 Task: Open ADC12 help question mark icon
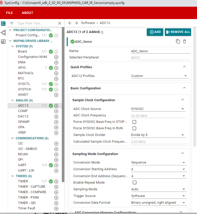[102, 32]
